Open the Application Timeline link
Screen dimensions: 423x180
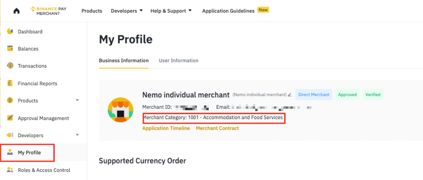coord(166,128)
